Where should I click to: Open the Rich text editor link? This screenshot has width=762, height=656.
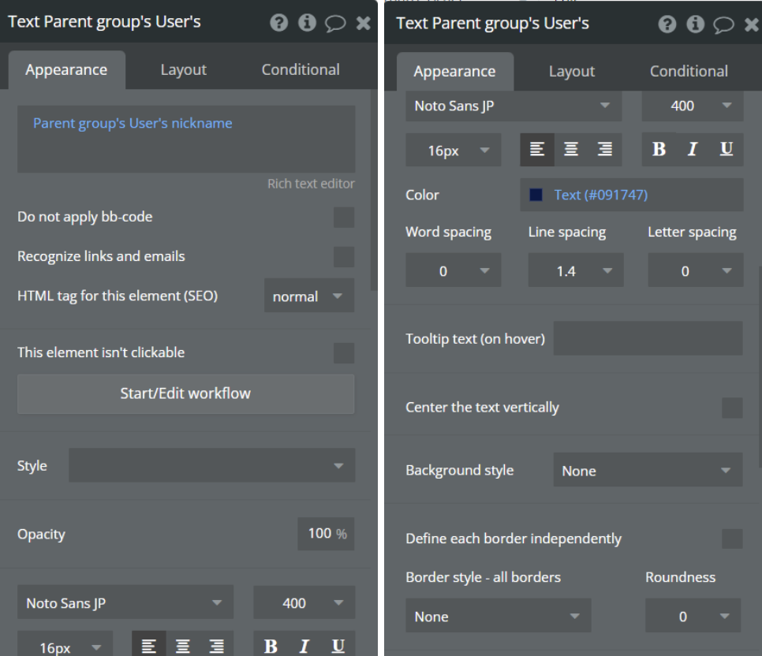tap(311, 184)
